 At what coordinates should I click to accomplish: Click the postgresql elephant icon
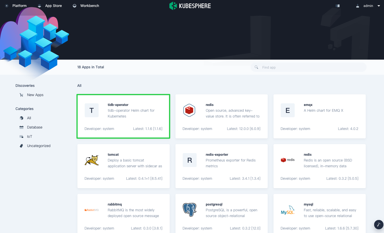click(189, 210)
